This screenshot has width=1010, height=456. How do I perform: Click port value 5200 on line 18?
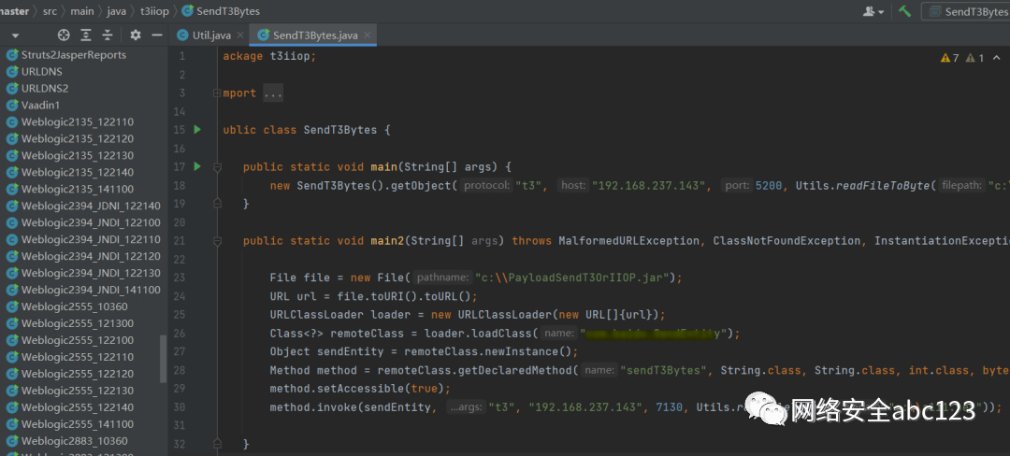click(769, 186)
